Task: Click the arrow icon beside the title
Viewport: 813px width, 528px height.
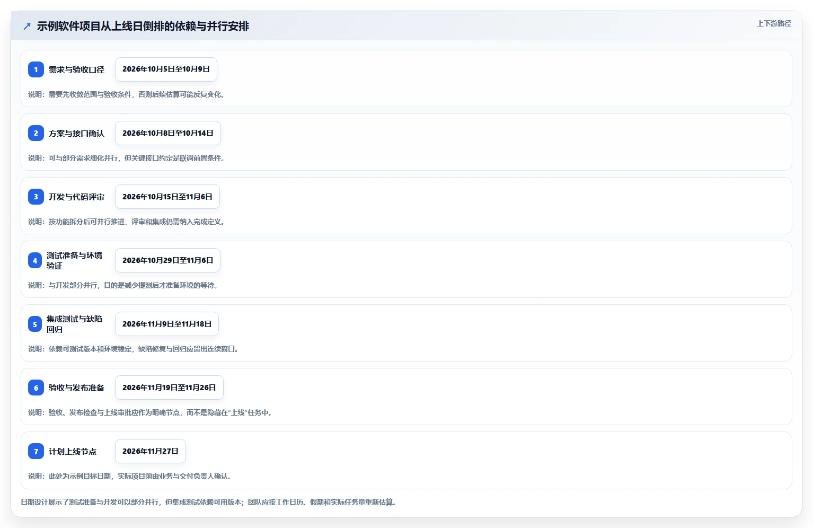Action: pyautogui.click(x=27, y=26)
